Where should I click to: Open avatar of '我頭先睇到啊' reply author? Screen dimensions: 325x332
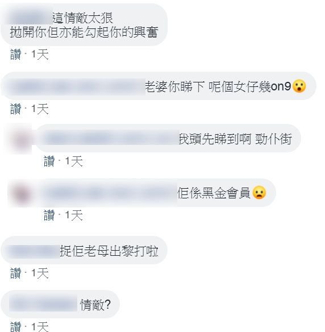point(19,139)
